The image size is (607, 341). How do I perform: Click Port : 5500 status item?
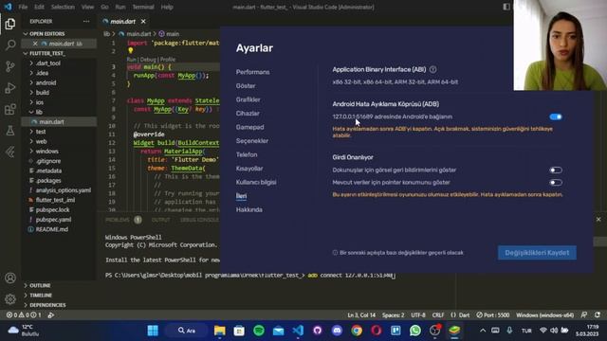tap(493, 315)
